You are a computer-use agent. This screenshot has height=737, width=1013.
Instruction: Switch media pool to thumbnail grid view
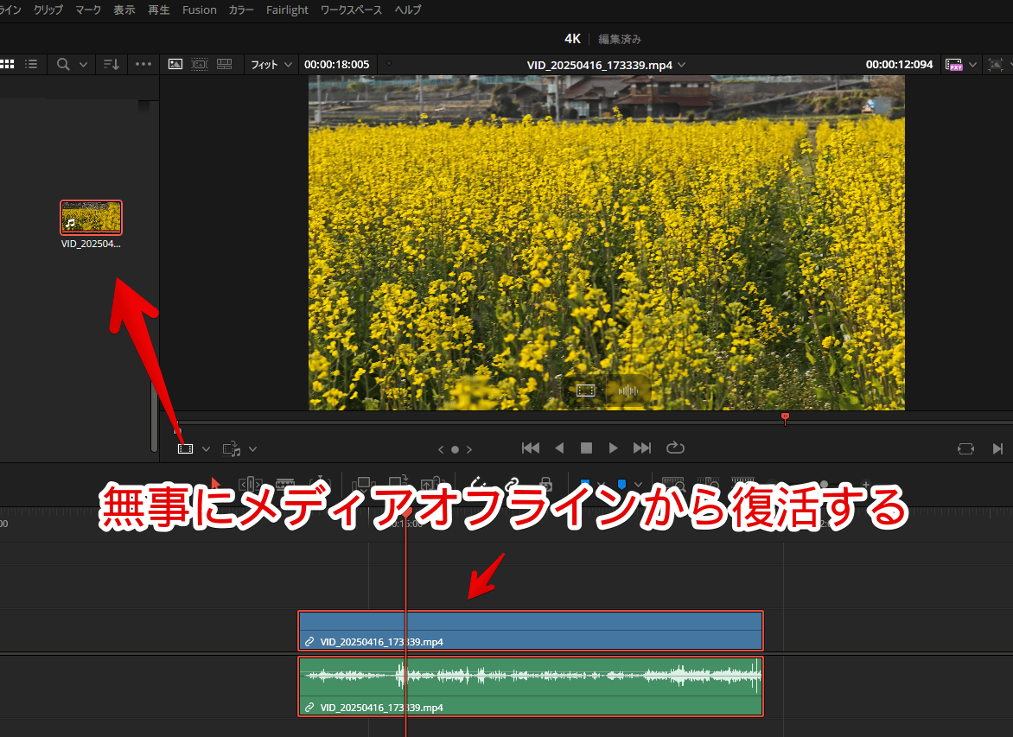click(x=7, y=64)
